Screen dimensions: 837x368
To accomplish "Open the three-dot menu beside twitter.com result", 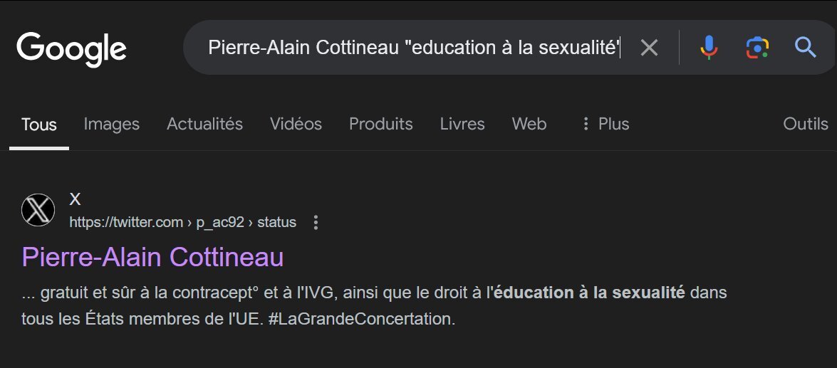I will 316,222.
